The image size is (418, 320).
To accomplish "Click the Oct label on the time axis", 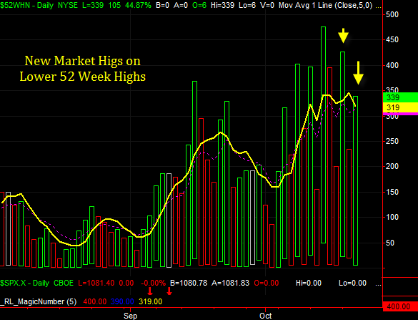I will pos(266,316).
